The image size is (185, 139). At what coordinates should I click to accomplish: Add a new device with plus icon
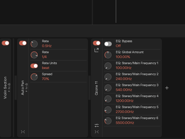coord(167,88)
